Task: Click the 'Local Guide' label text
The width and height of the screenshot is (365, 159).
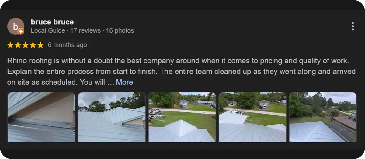Action: click(48, 30)
